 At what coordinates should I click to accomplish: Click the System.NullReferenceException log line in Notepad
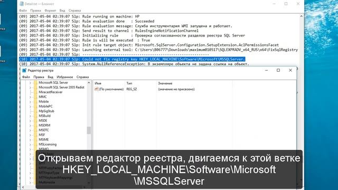pyautogui.click(x=134, y=64)
